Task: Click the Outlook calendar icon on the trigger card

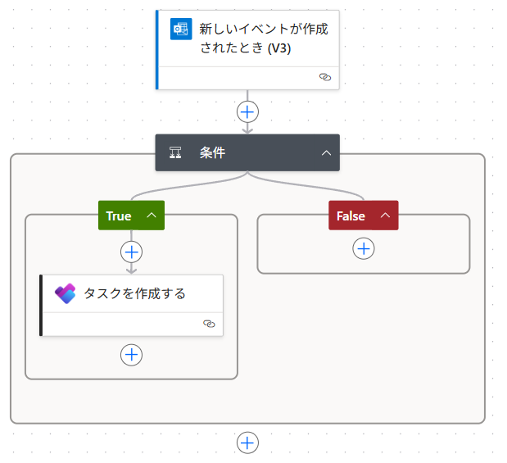Action: point(181,29)
